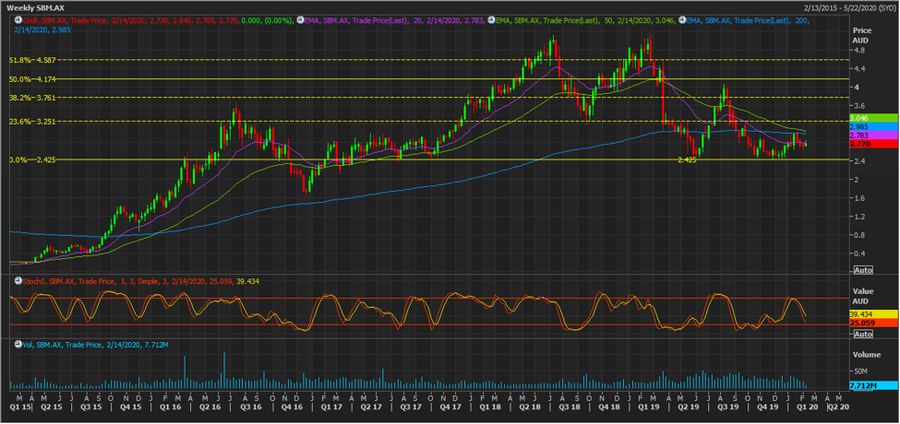Click the 50.0% 4.174 Fibonacci label
900x424 pixels.
[31, 79]
